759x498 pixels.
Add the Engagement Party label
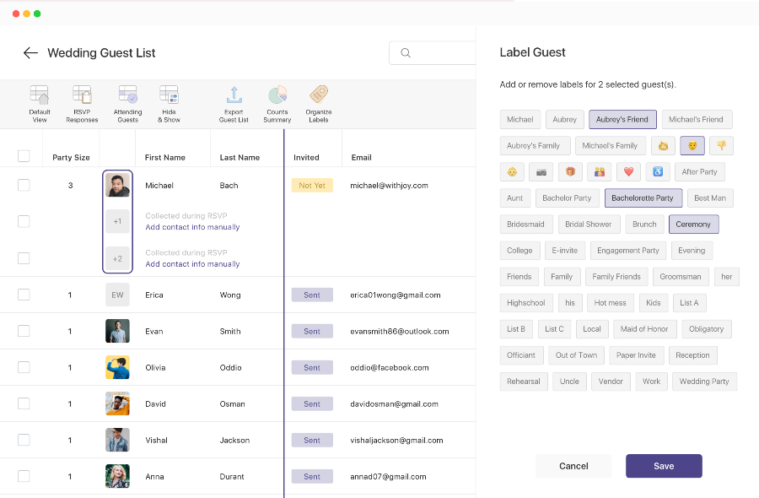tap(628, 250)
